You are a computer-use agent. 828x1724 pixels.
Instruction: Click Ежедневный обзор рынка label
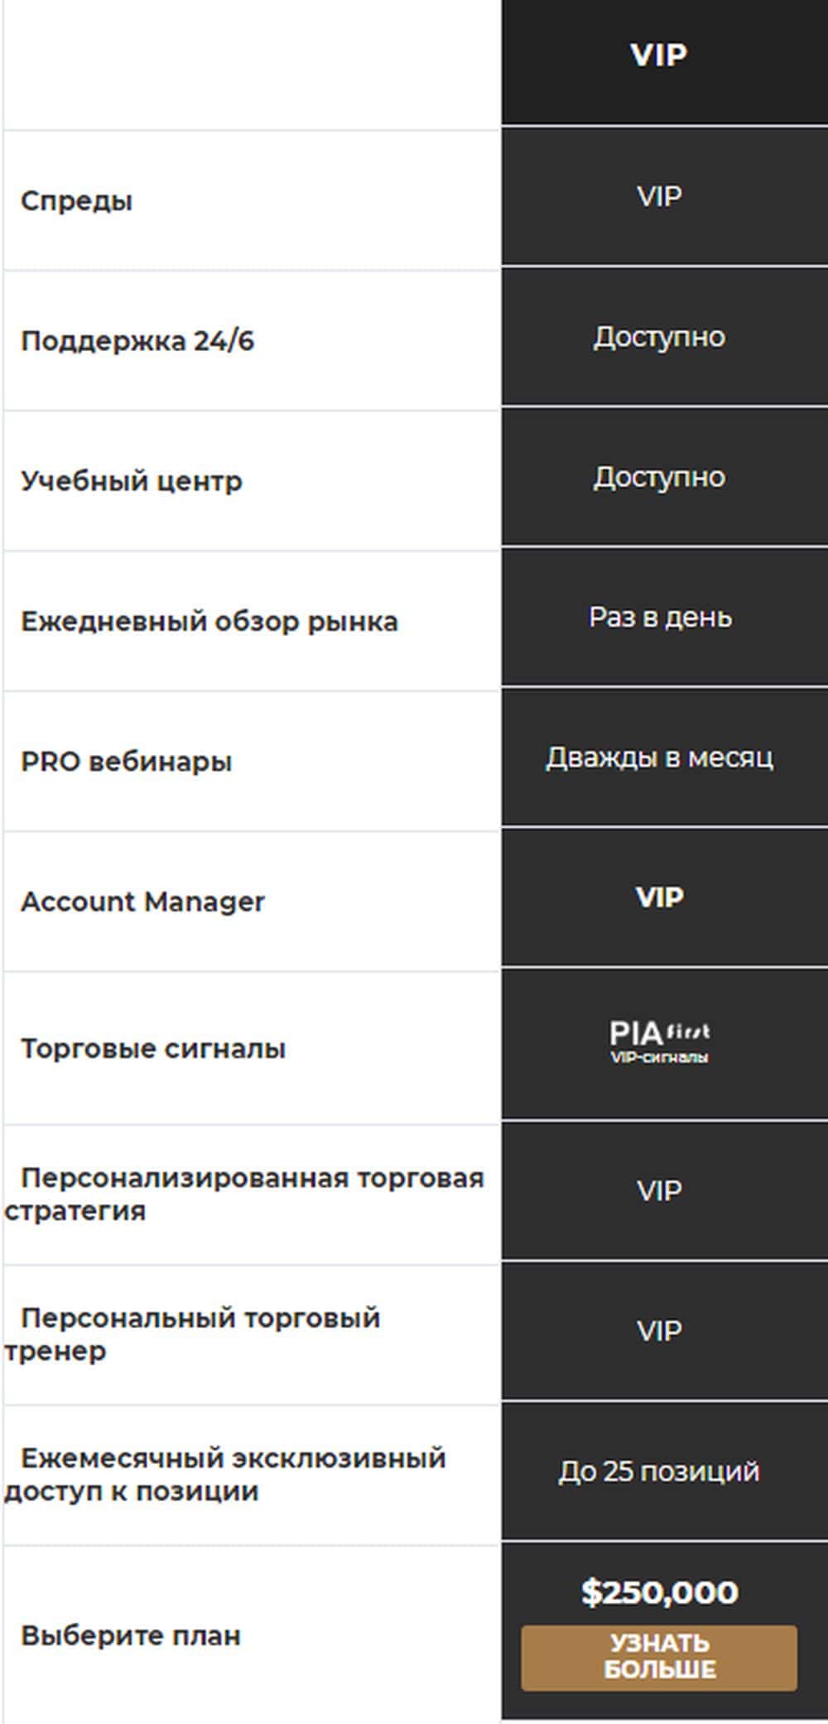pyautogui.click(x=209, y=621)
